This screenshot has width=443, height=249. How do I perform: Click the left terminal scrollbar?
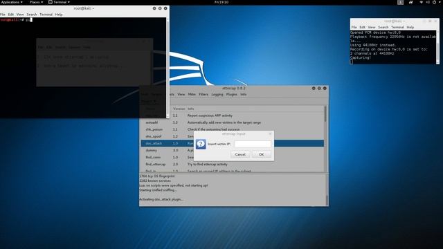pos(168,68)
